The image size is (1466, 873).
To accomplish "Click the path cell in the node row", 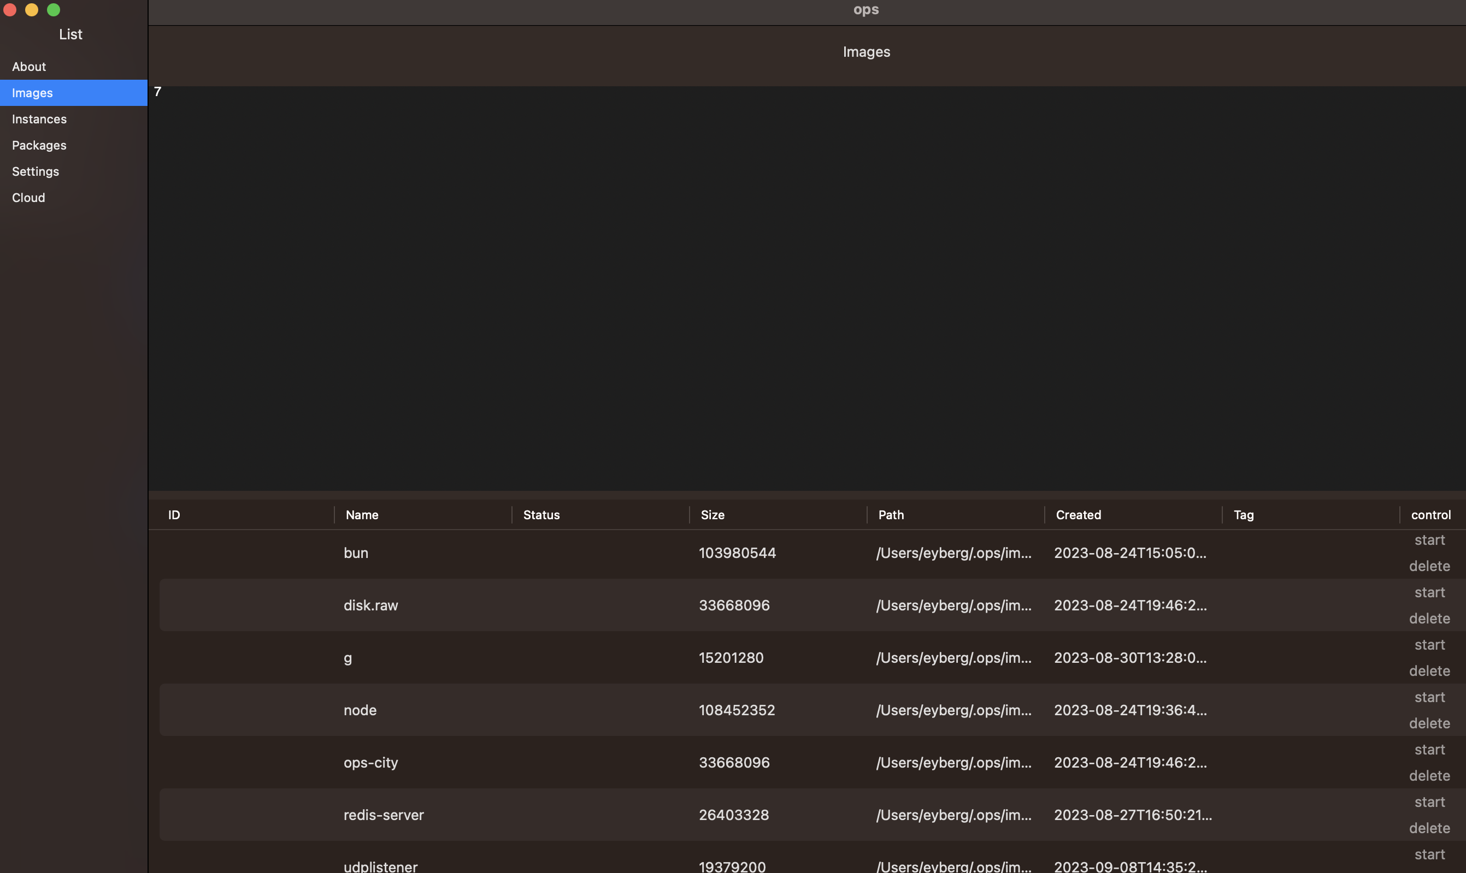I will 953,710.
